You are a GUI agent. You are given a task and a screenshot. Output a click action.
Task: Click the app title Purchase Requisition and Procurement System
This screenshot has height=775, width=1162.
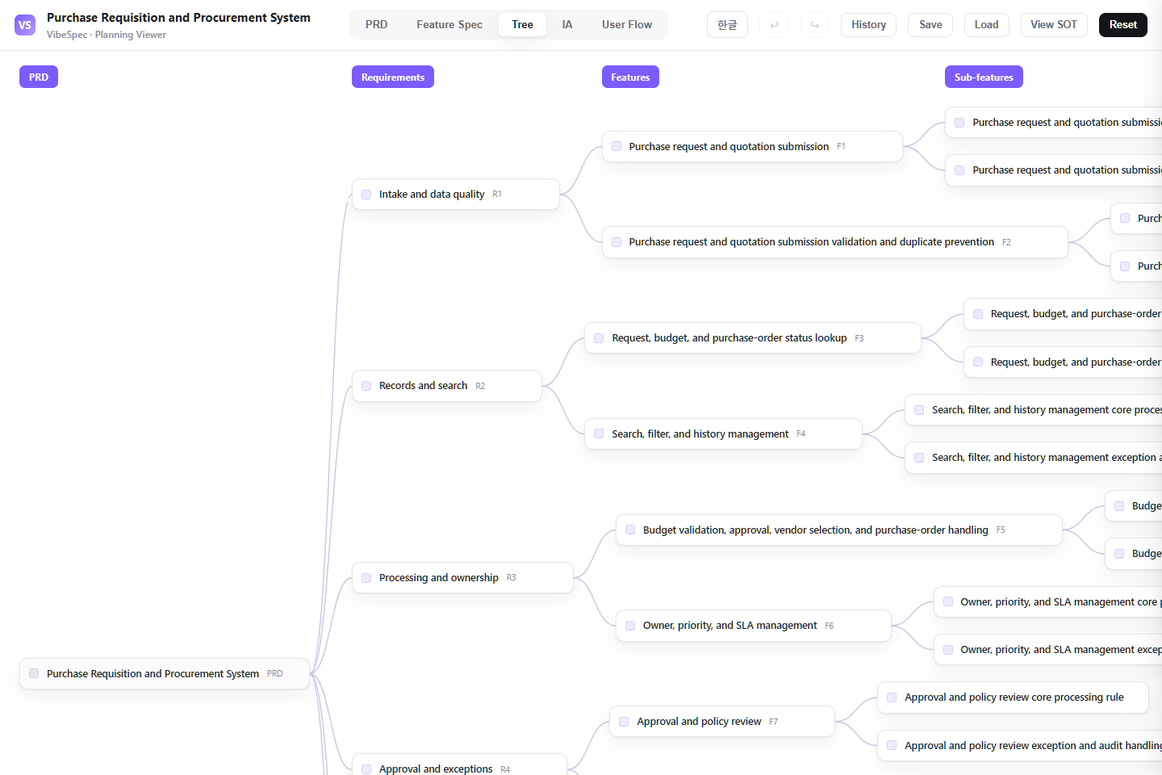178,18
